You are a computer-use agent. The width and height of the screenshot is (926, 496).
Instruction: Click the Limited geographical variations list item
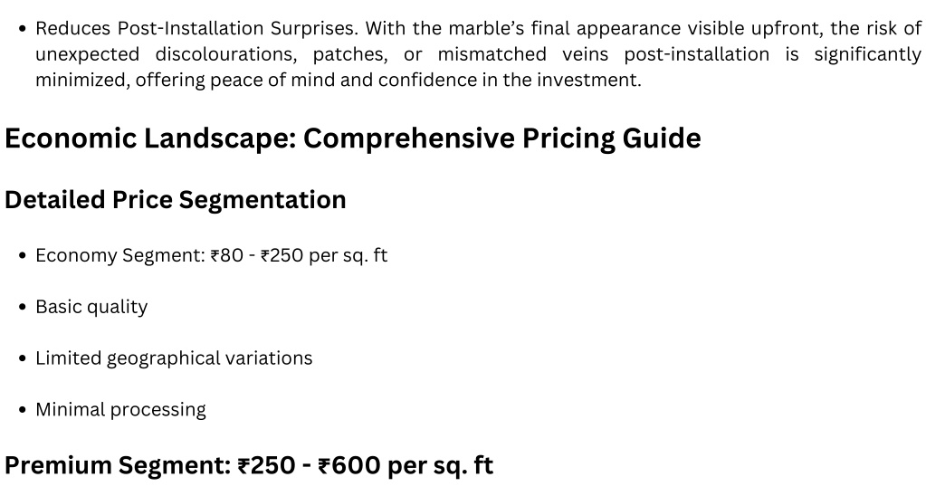(174, 358)
